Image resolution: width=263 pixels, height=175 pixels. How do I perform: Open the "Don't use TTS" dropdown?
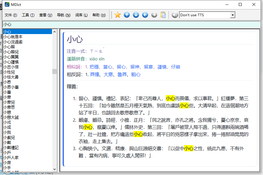pos(233,15)
